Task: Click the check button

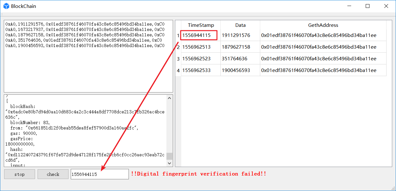Action: coord(53,174)
